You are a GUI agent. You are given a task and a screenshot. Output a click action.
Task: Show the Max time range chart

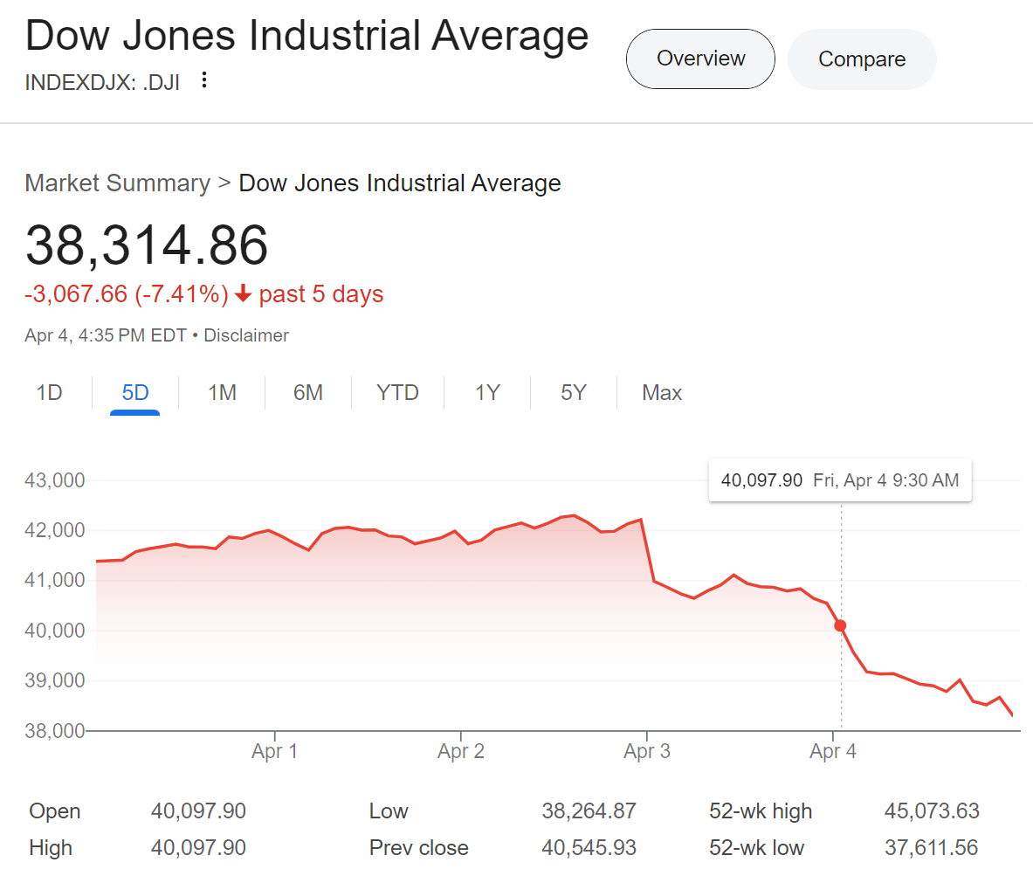coord(662,393)
